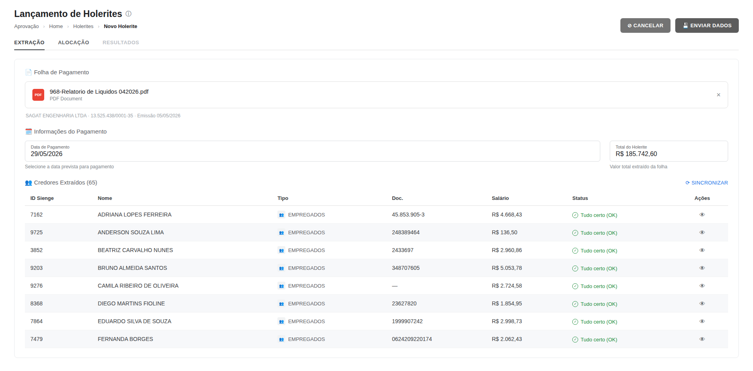Viewport: 753px width, 371px height.
Task: Click salary value R$ 136,50
Action: coord(504,232)
